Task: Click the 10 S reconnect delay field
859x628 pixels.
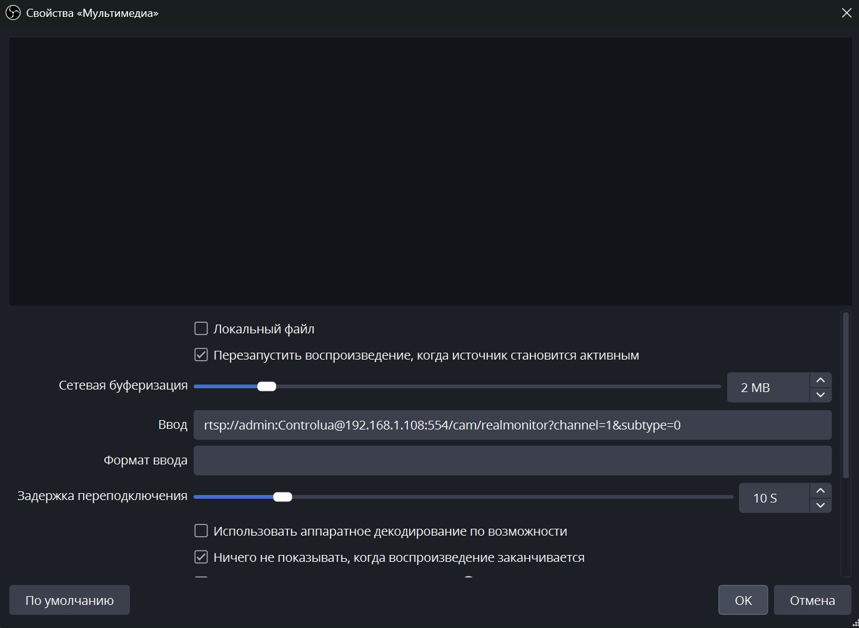Action: coord(775,498)
